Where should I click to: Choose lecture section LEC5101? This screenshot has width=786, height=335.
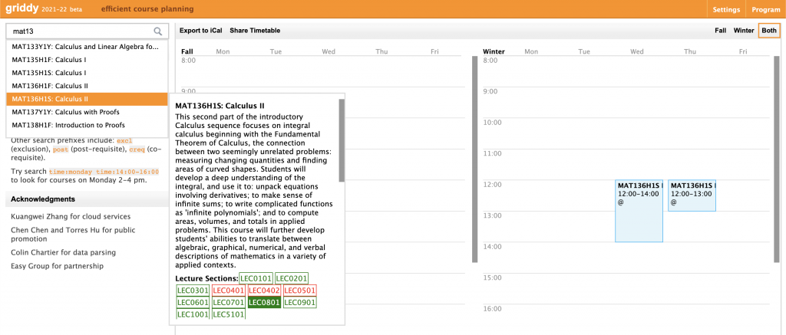pos(228,314)
